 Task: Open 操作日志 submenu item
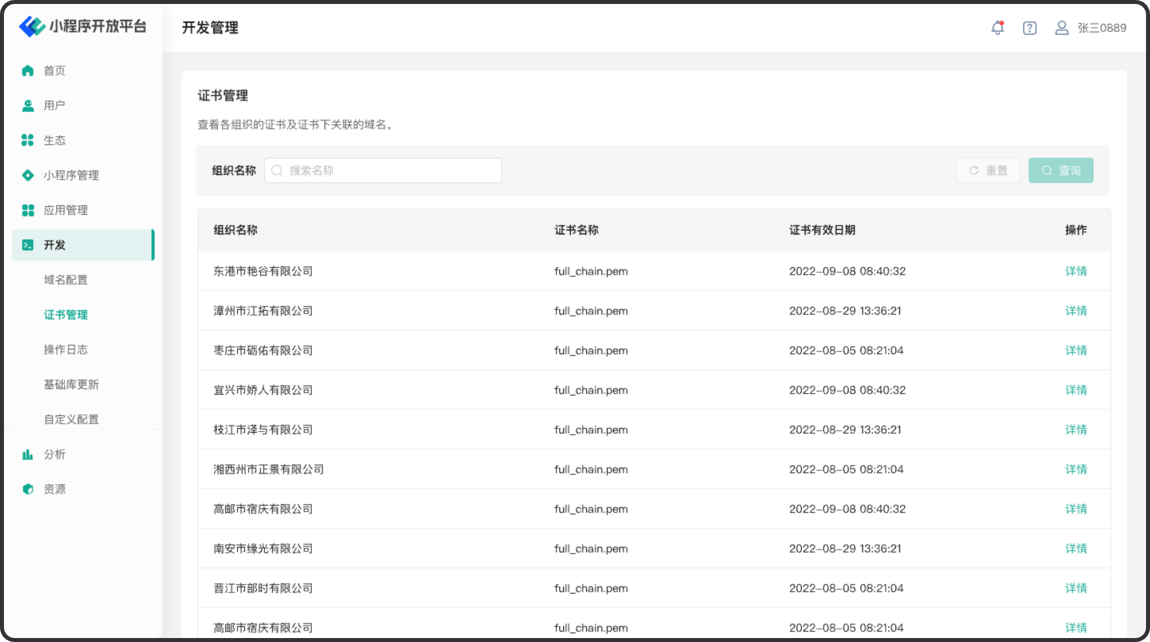tap(65, 349)
